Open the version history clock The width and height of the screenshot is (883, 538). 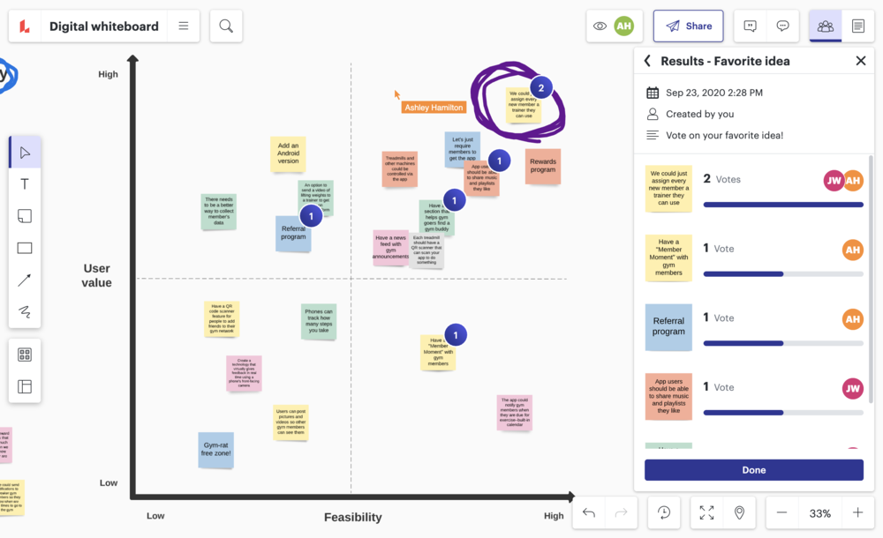[x=665, y=512]
